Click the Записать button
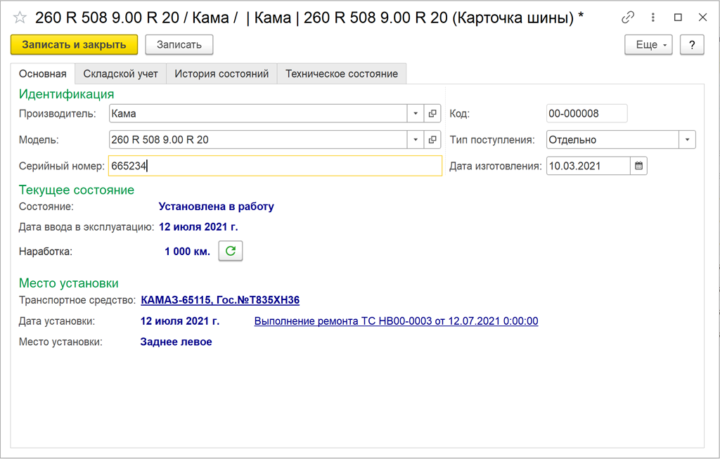 (179, 45)
